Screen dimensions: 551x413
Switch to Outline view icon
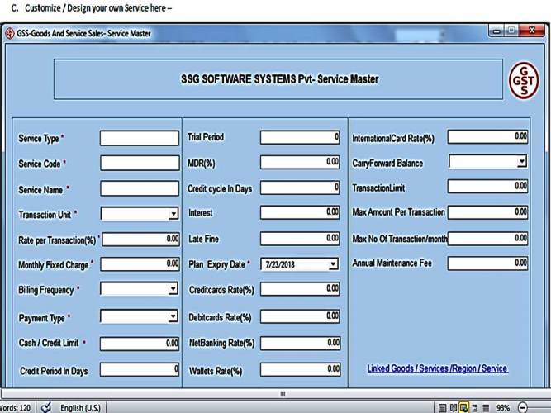click(x=475, y=408)
